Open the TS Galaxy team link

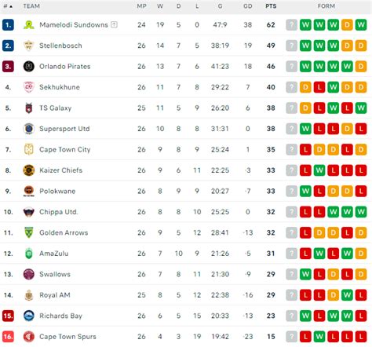click(56, 108)
